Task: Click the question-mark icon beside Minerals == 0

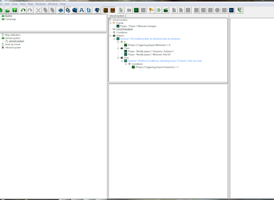Action: pyautogui.click(x=126, y=45)
